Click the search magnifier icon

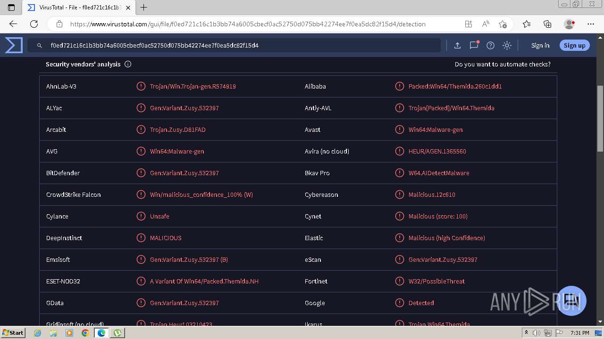[40, 46]
